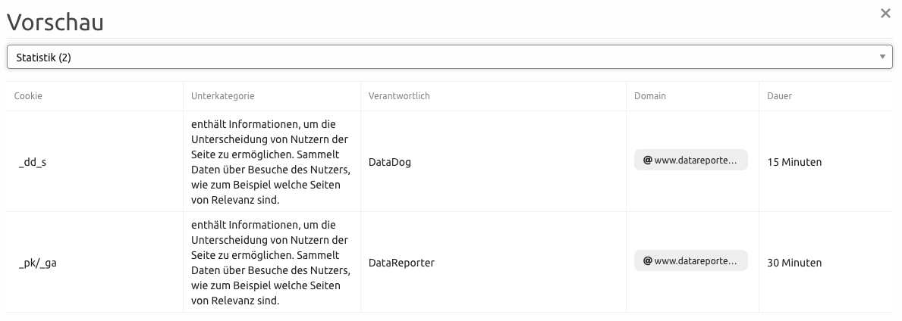Select the _dd_s cookie name
This screenshot has height=321, width=902.
pos(32,162)
